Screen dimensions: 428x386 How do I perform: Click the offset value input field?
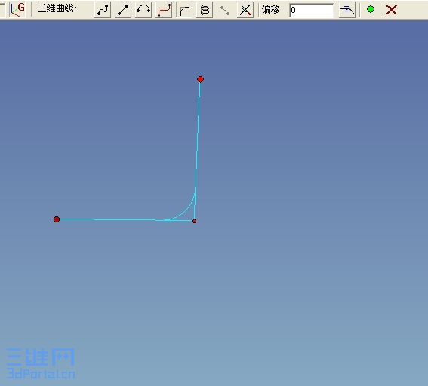(x=312, y=10)
